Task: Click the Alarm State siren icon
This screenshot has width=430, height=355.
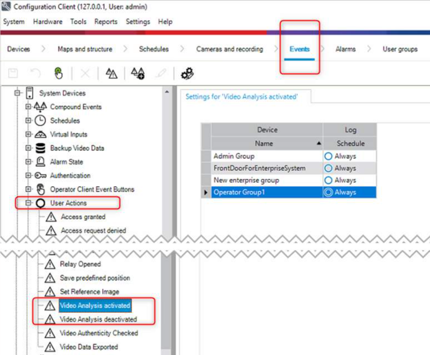Action: (41, 162)
